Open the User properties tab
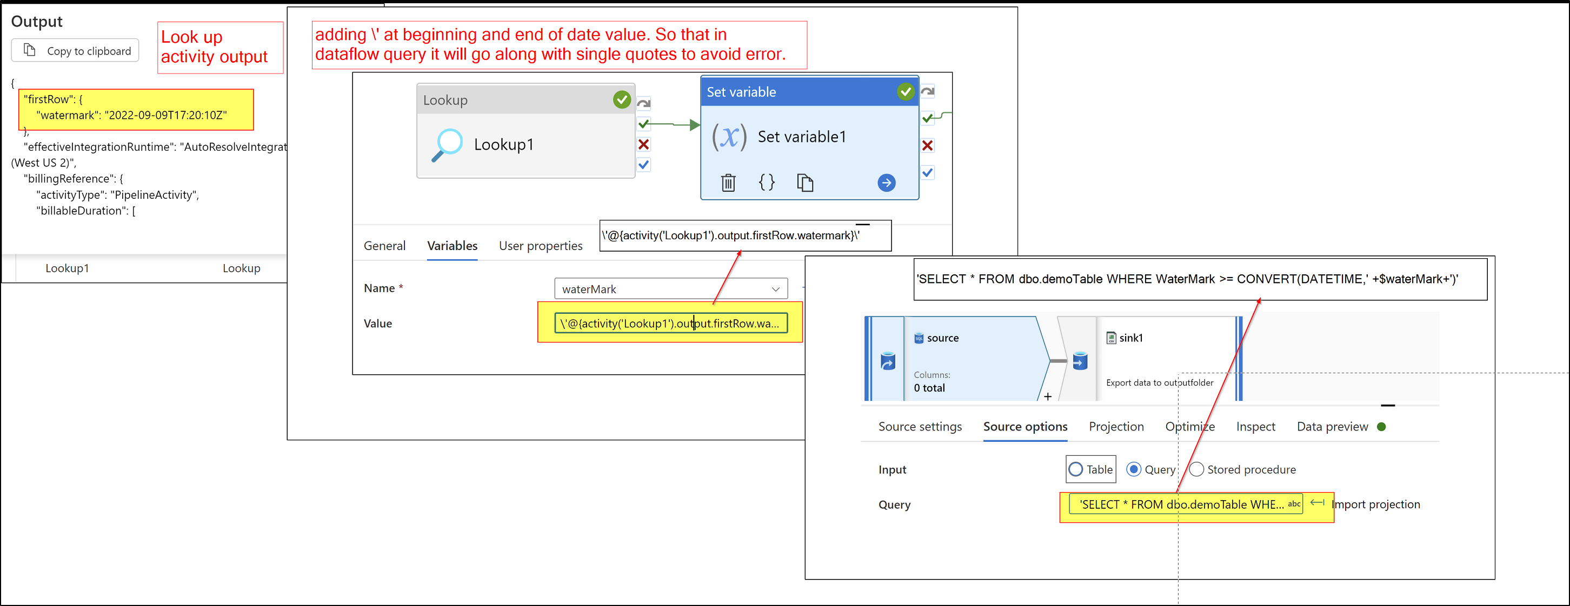The height and width of the screenshot is (606, 1570). pos(541,245)
